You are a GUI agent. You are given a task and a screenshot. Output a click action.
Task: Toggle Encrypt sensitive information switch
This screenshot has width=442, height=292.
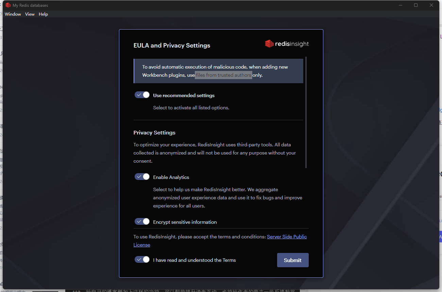[142, 221]
